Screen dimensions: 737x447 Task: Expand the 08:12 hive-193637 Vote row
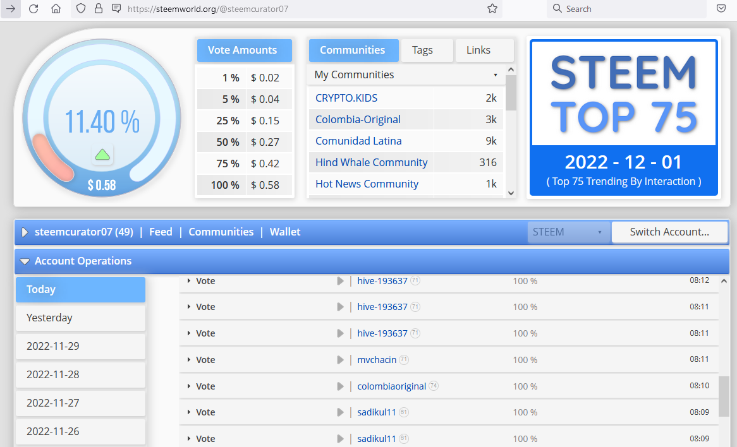click(x=188, y=281)
